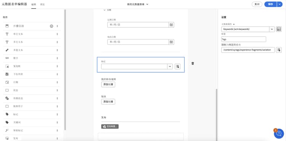Select the 单行文本 single-line text icon
This screenshot has width=286, height=141.
tap(7, 34)
